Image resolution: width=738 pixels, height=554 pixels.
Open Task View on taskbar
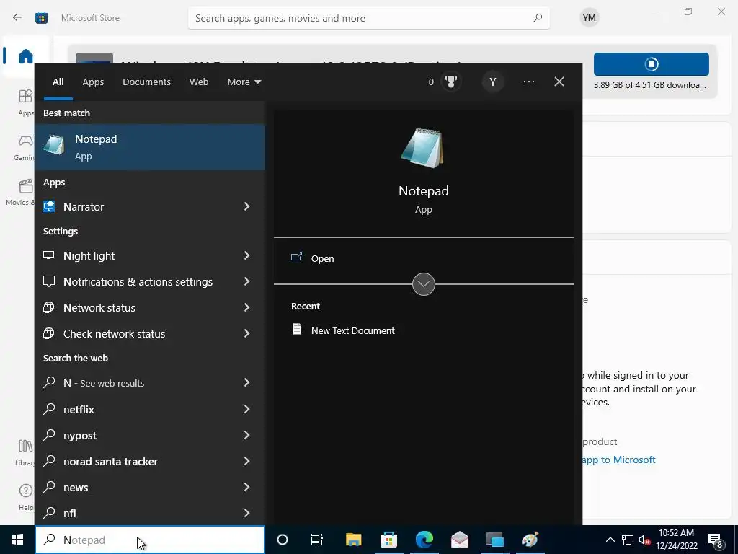click(x=317, y=540)
